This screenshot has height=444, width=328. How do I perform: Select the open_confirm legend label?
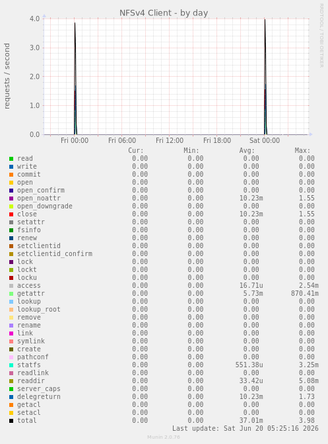[41, 191]
